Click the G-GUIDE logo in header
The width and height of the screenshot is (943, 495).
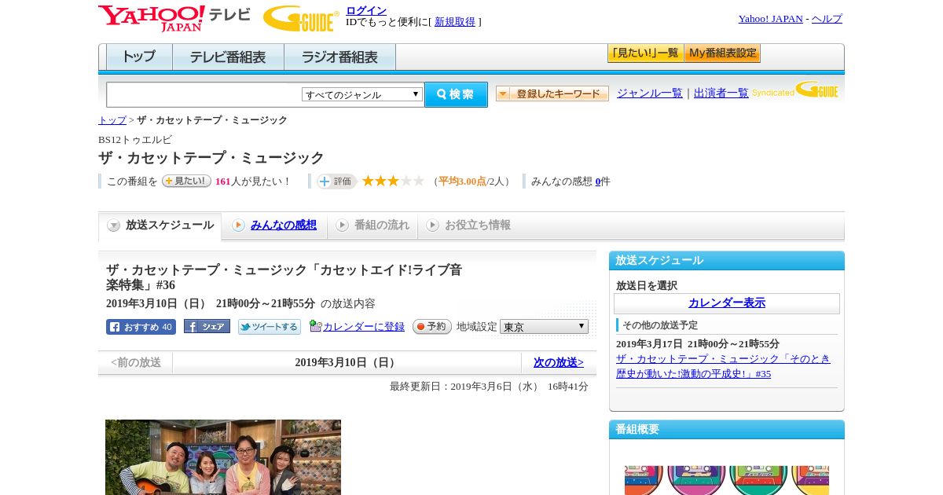click(301, 18)
